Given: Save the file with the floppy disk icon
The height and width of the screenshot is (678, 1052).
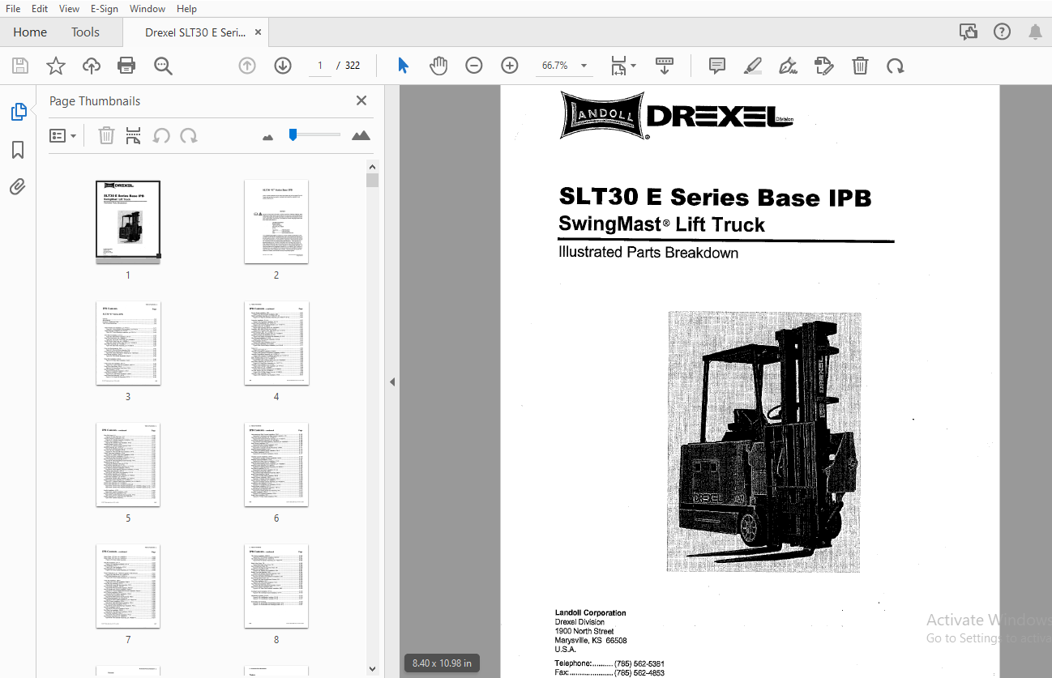Looking at the screenshot, I should tap(20, 66).
